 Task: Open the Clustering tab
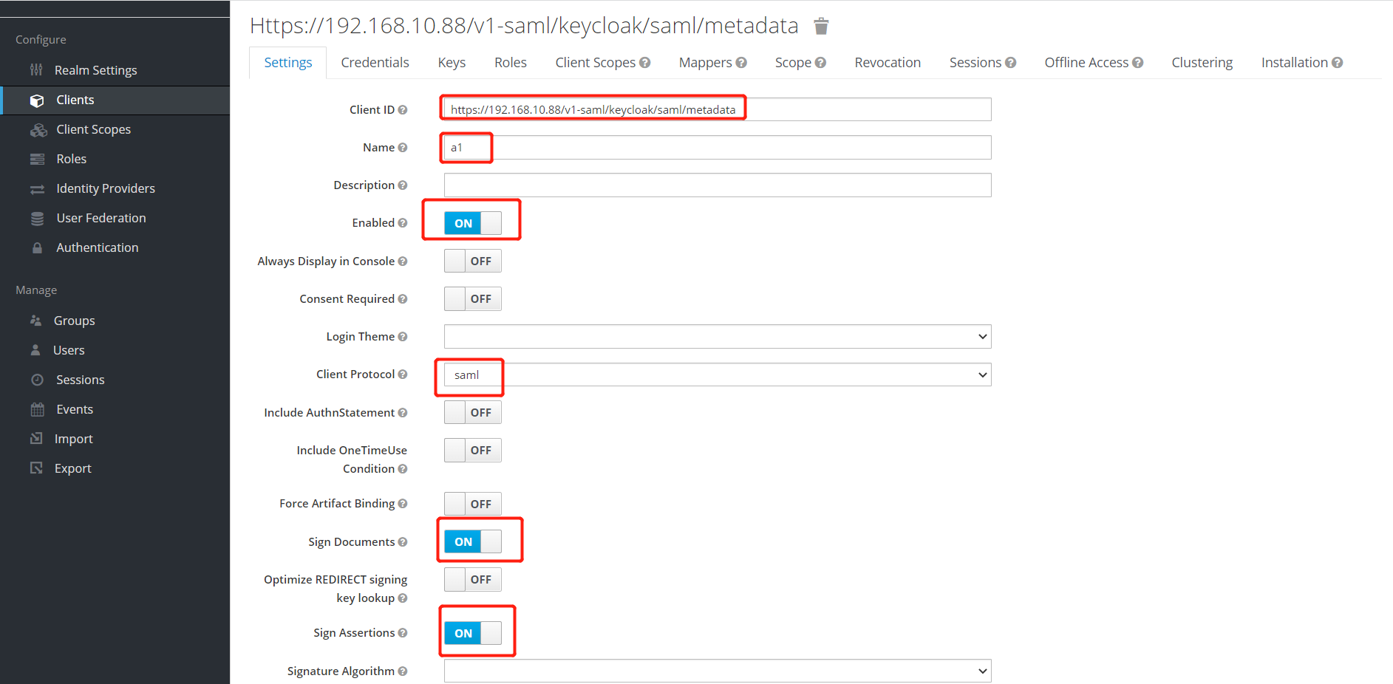pos(1202,63)
